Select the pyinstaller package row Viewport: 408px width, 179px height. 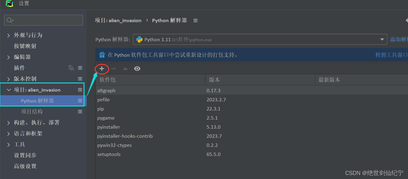(252, 127)
